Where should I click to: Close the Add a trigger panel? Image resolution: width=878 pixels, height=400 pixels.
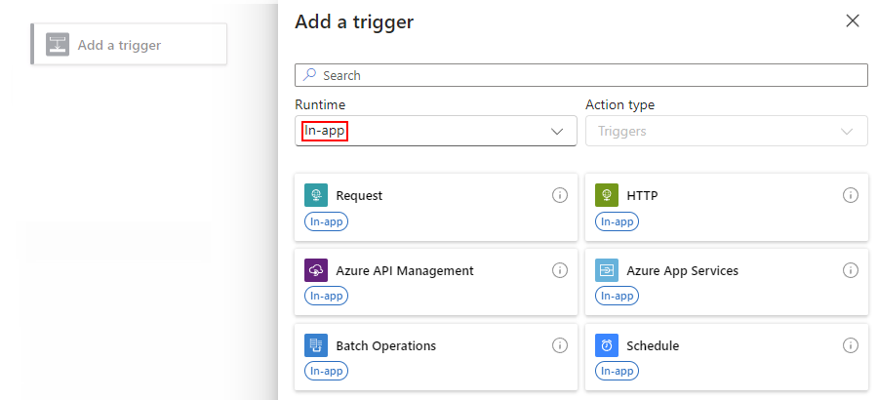[853, 21]
